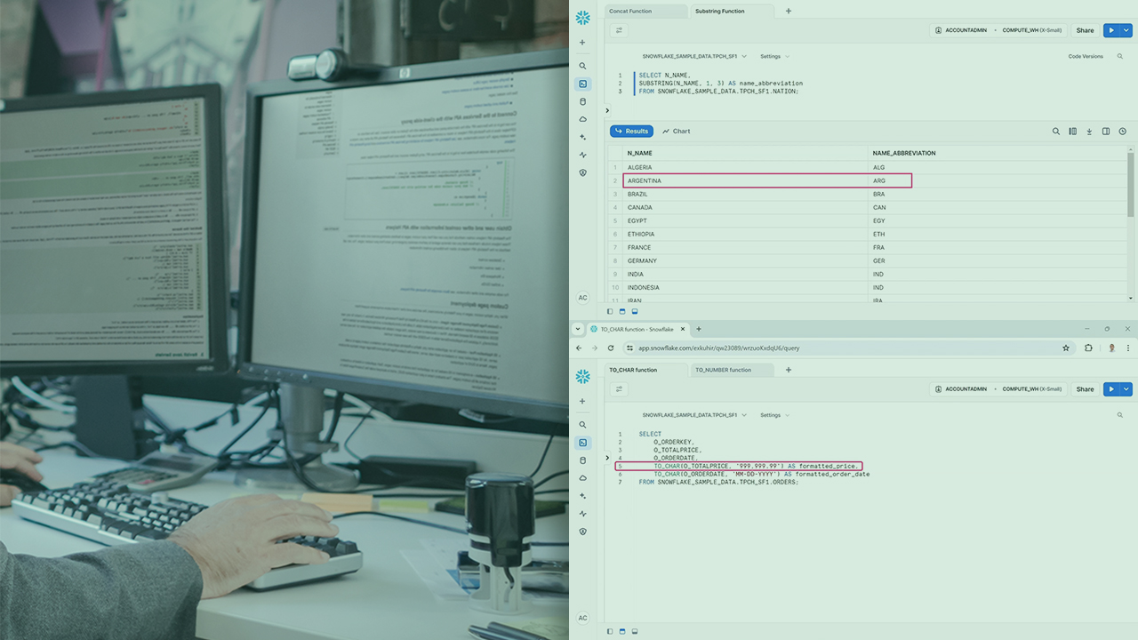Switch to the Concat Function tab
Image resolution: width=1138 pixels, height=640 pixels.
(630, 12)
